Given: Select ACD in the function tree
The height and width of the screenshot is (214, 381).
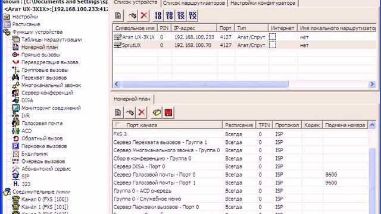Looking at the screenshot, I should coord(26,131).
